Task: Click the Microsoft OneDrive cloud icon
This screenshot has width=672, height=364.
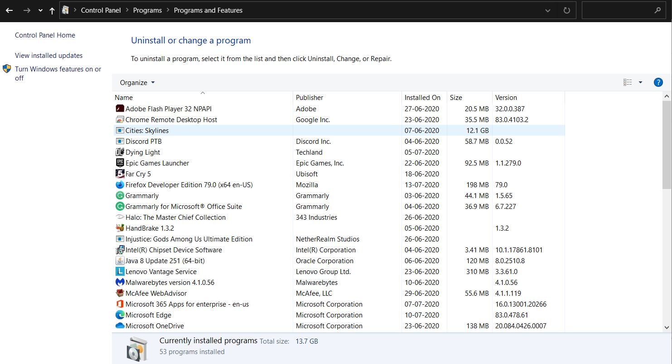Action: pos(120,326)
